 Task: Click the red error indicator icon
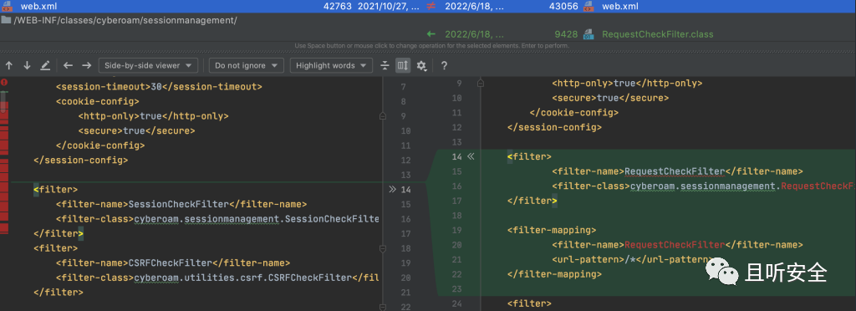click(x=4, y=82)
